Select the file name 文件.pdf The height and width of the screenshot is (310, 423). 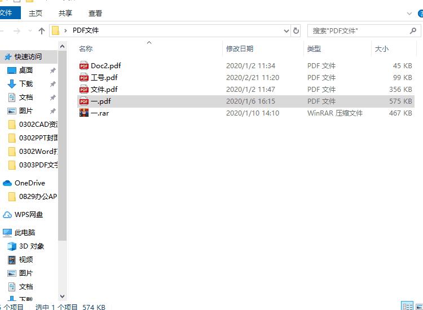point(104,90)
